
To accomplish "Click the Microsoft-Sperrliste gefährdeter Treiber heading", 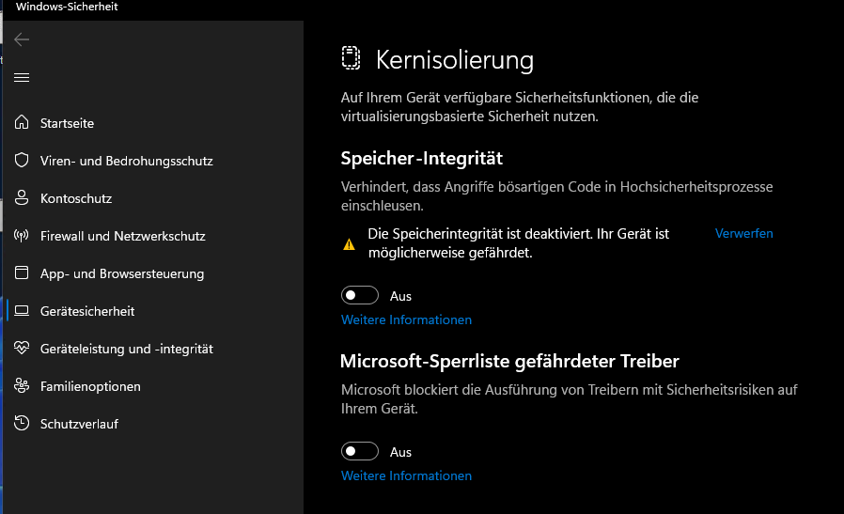I will [x=509, y=361].
